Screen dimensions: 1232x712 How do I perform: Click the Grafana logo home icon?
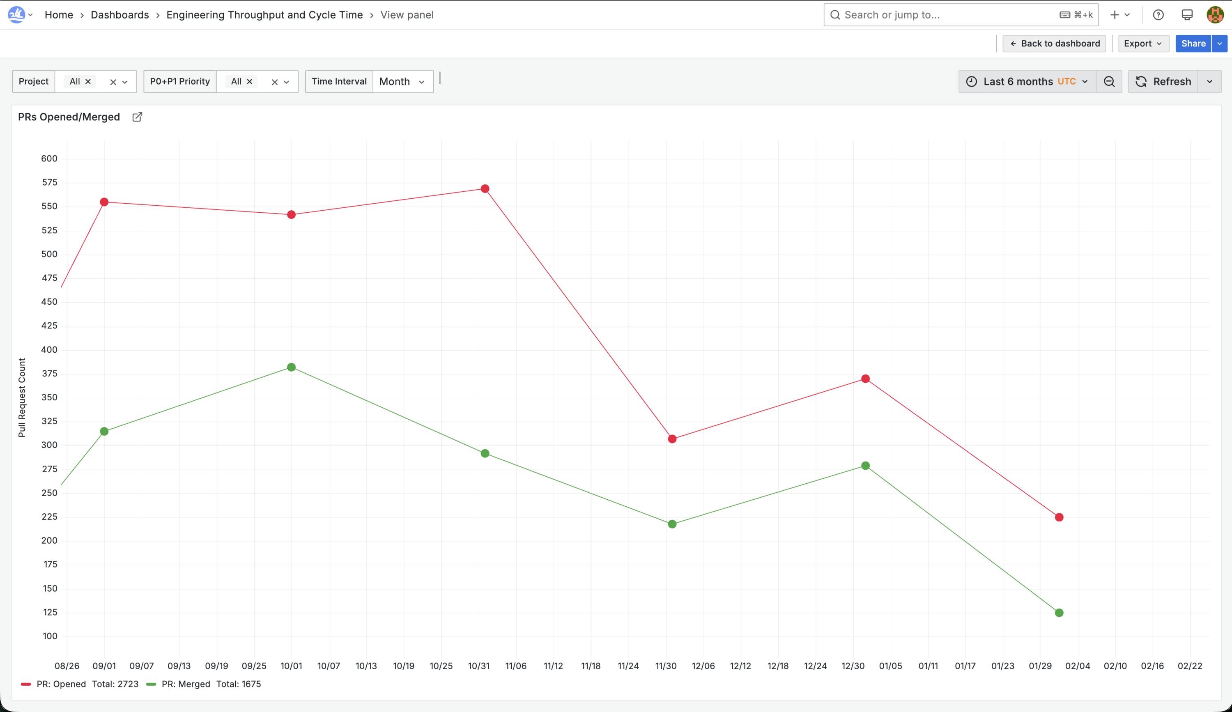pos(16,15)
